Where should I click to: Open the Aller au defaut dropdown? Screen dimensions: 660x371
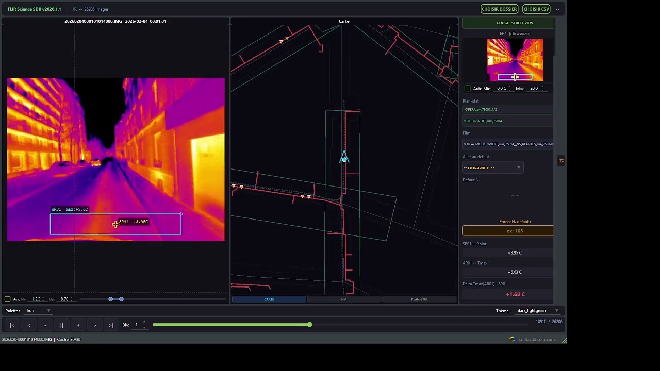pos(492,167)
